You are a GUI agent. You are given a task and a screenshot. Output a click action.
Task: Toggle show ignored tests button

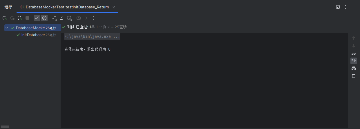point(44,18)
